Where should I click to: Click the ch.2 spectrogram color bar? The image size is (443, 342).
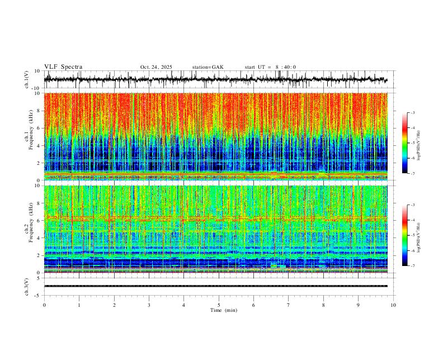coord(405,235)
